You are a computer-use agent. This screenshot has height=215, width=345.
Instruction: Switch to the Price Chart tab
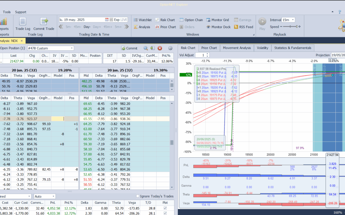point(209,48)
